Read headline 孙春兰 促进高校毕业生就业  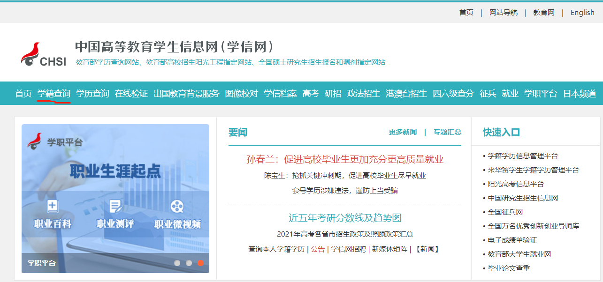click(344, 159)
